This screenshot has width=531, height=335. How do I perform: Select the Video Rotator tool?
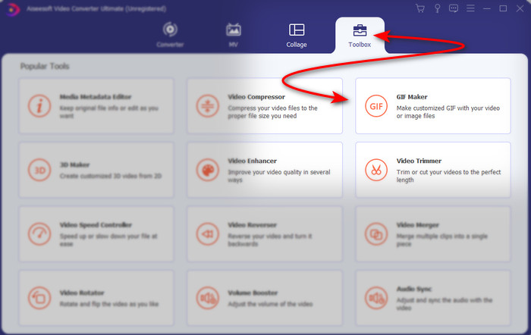tap(96, 298)
